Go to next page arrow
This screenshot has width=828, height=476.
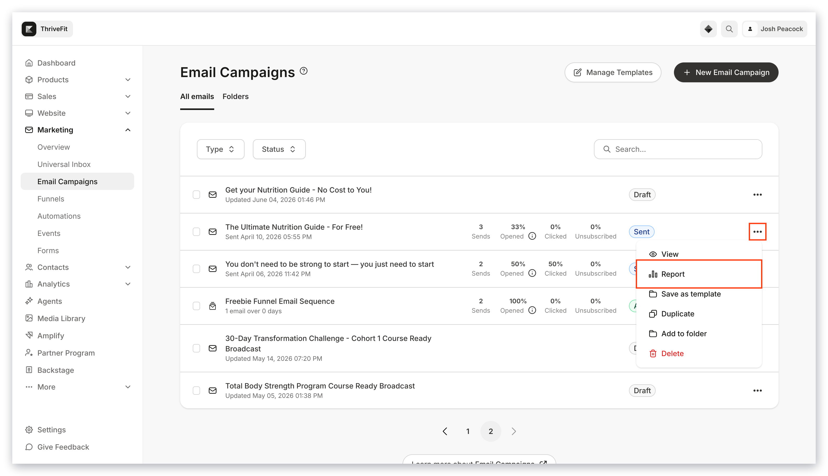pos(513,431)
